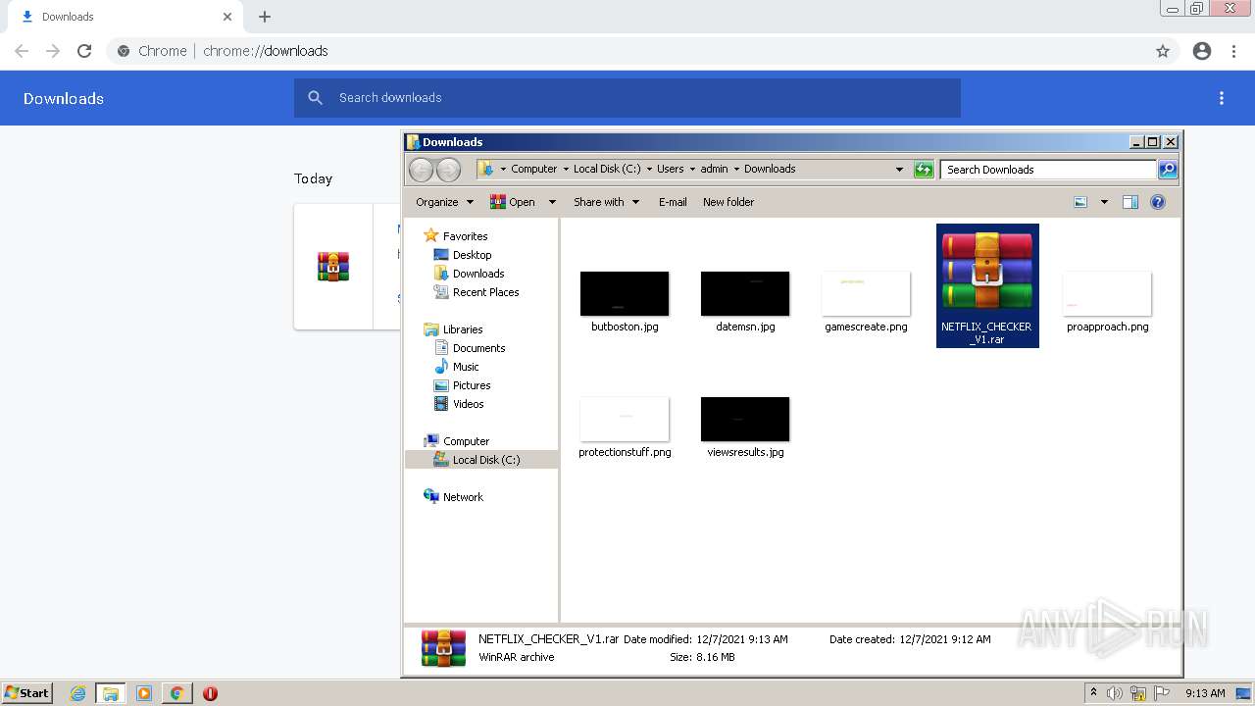
Task: Reload the Chrome downloads page
Action: [x=84, y=51]
